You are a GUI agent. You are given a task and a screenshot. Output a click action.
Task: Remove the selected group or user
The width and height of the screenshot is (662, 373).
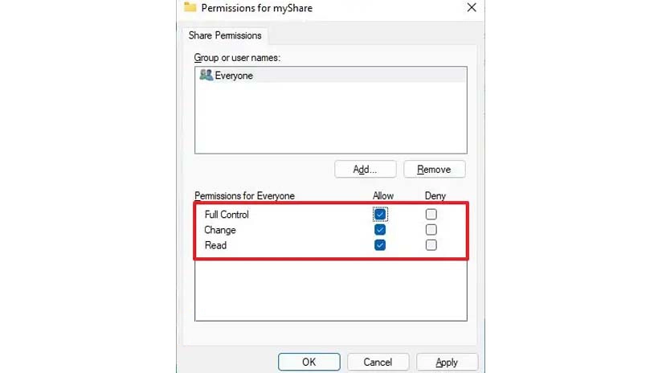point(435,170)
